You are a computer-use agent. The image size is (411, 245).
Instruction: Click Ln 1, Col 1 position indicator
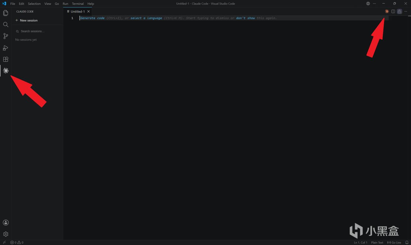[x=361, y=242]
